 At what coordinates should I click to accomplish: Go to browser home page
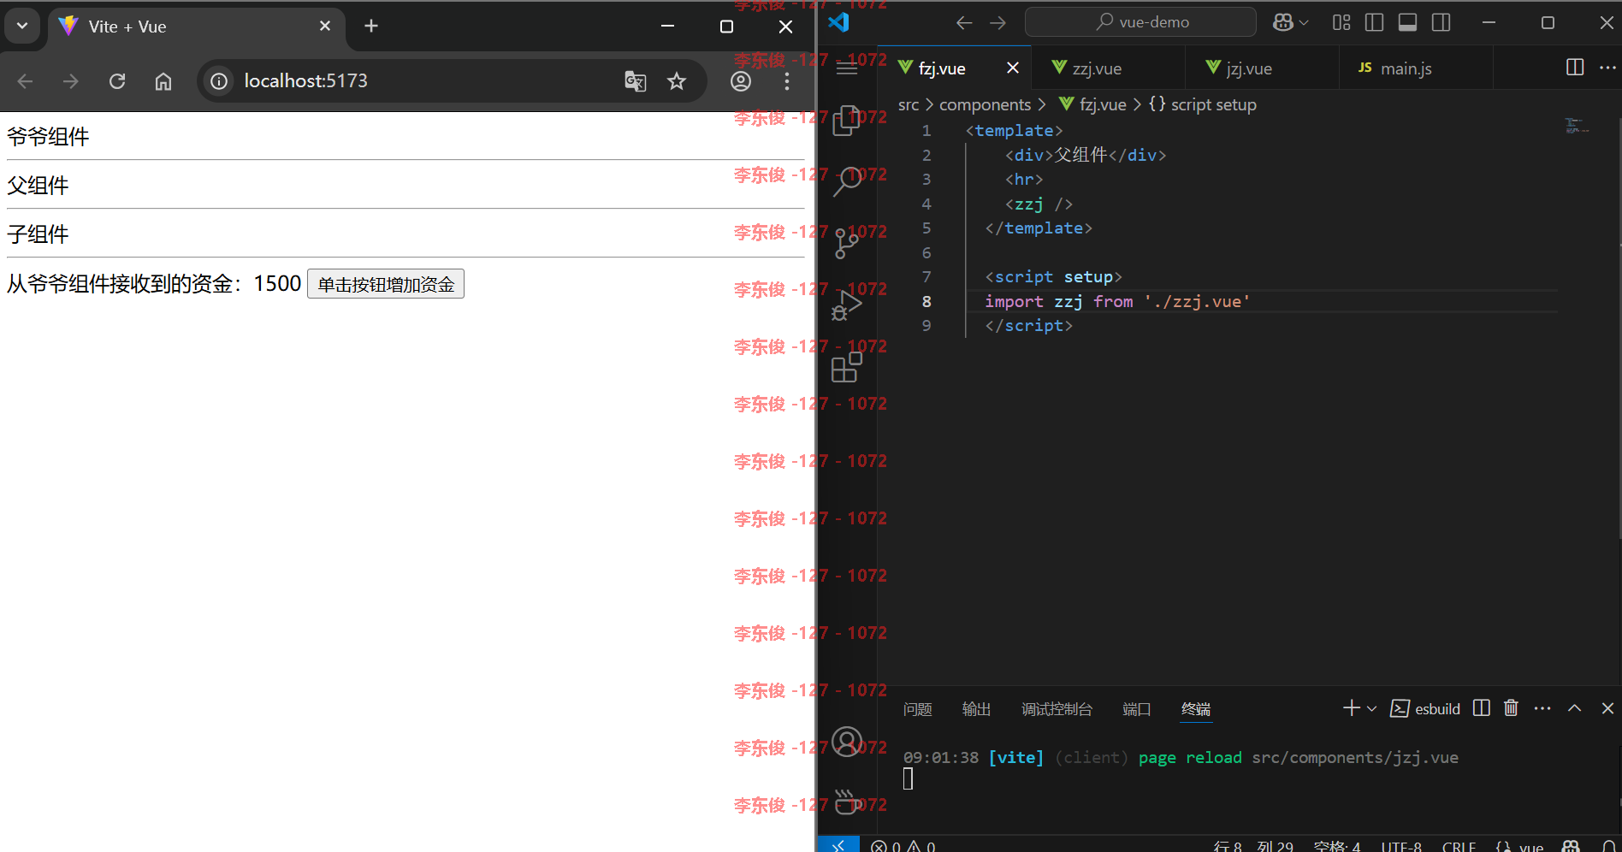(x=163, y=81)
